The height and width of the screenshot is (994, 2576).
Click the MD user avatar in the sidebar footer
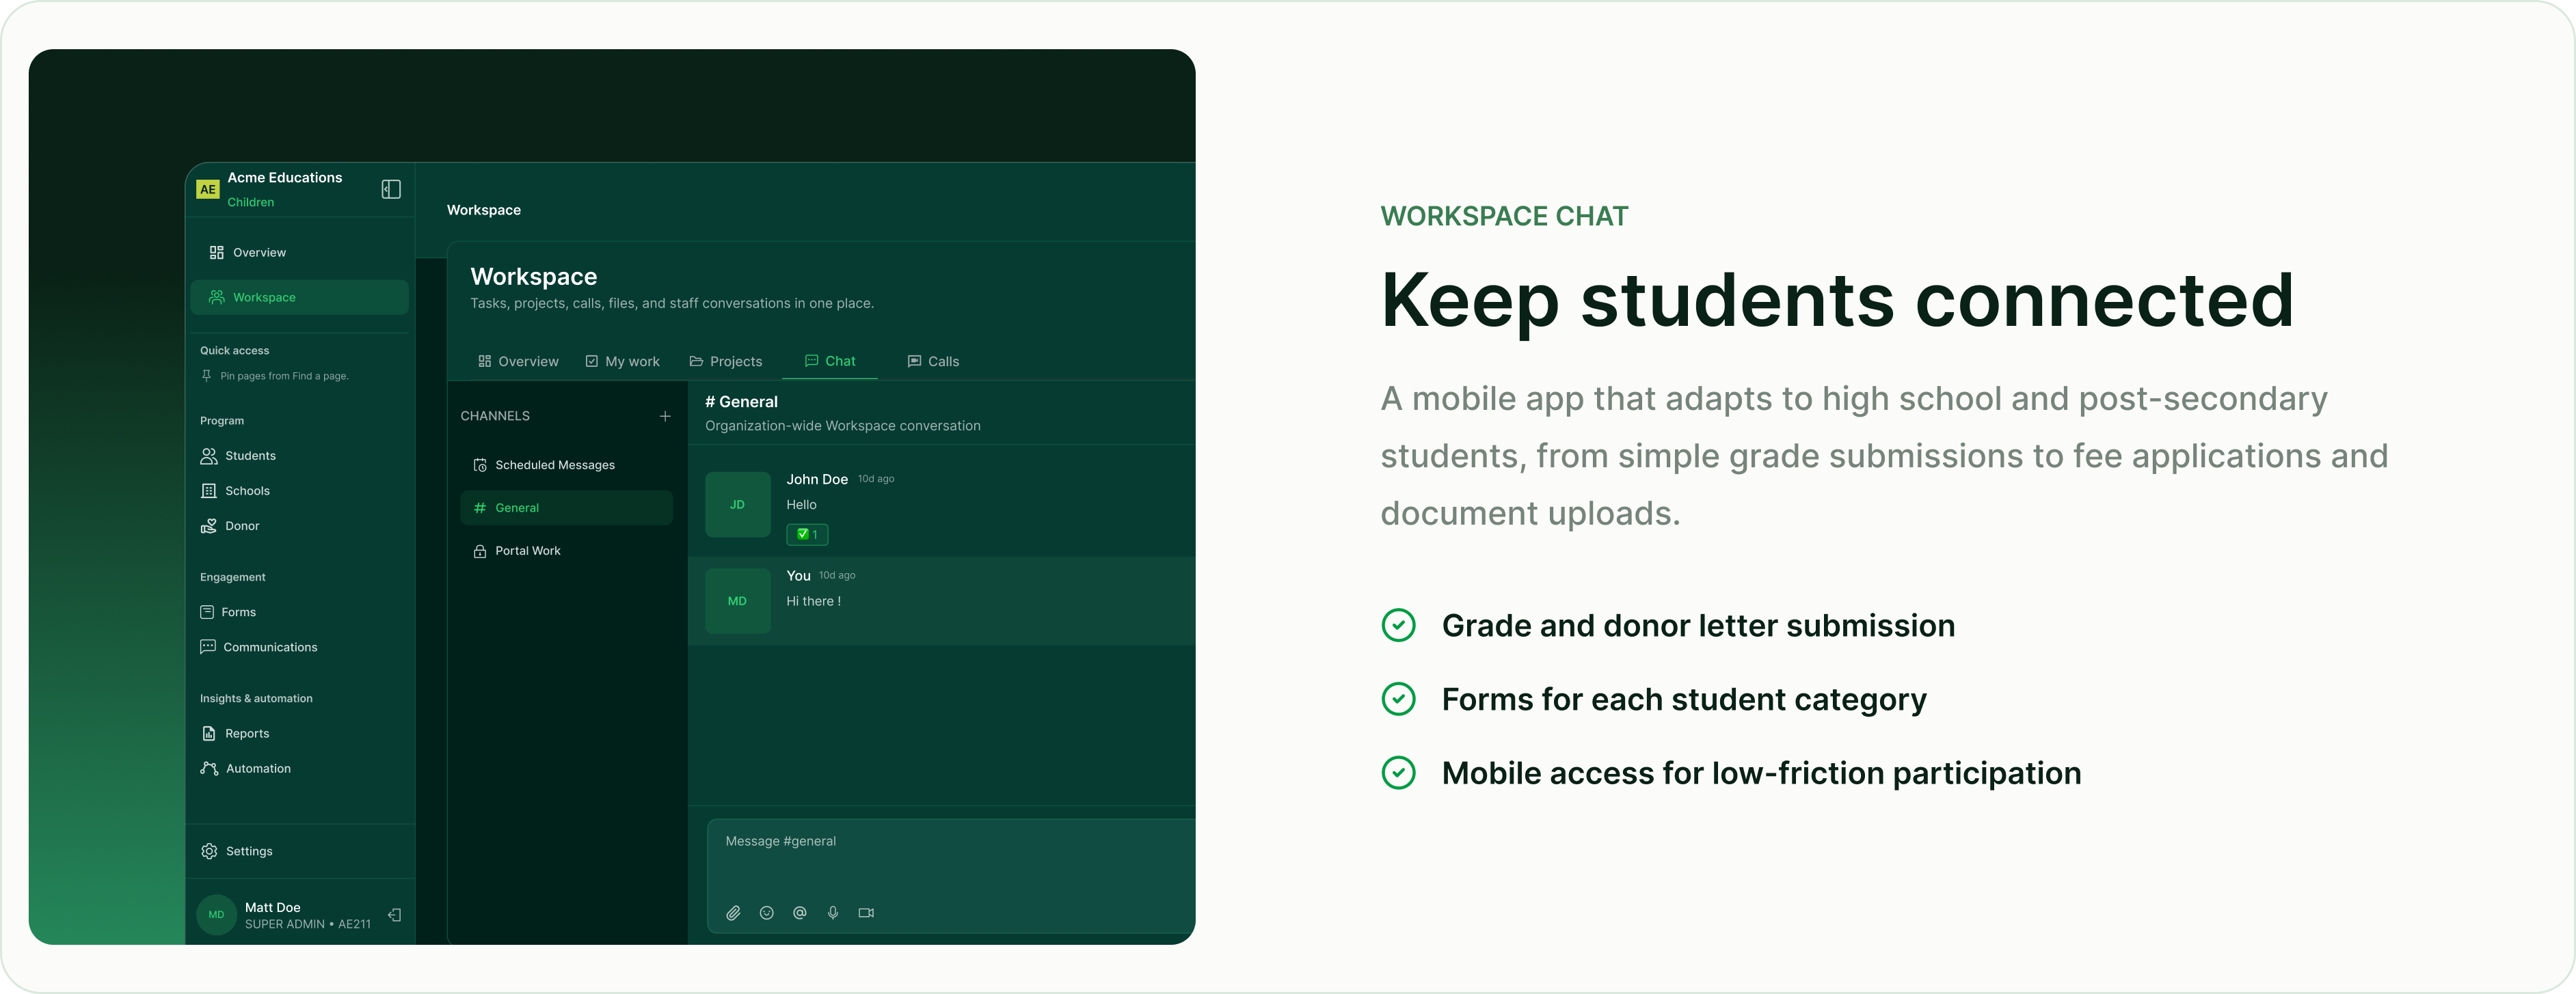pyautogui.click(x=216, y=915)
